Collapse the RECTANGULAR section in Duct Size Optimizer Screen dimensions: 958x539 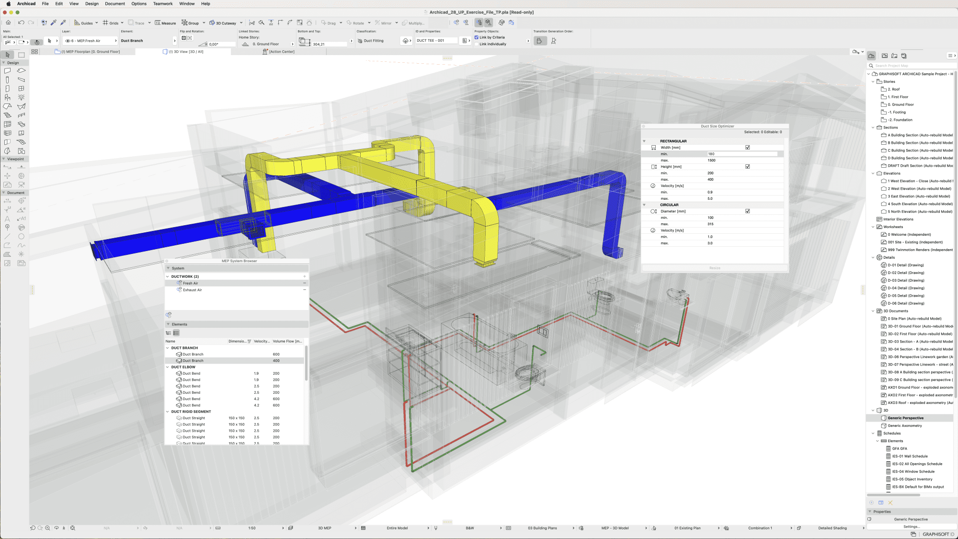[644, 141]
